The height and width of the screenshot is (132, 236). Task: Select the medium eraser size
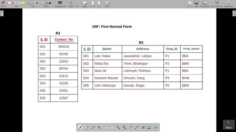tap(46, 3)
